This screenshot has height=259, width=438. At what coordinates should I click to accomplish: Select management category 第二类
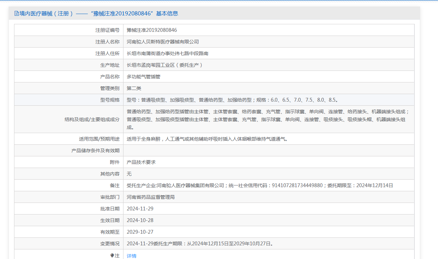(134, 88)
